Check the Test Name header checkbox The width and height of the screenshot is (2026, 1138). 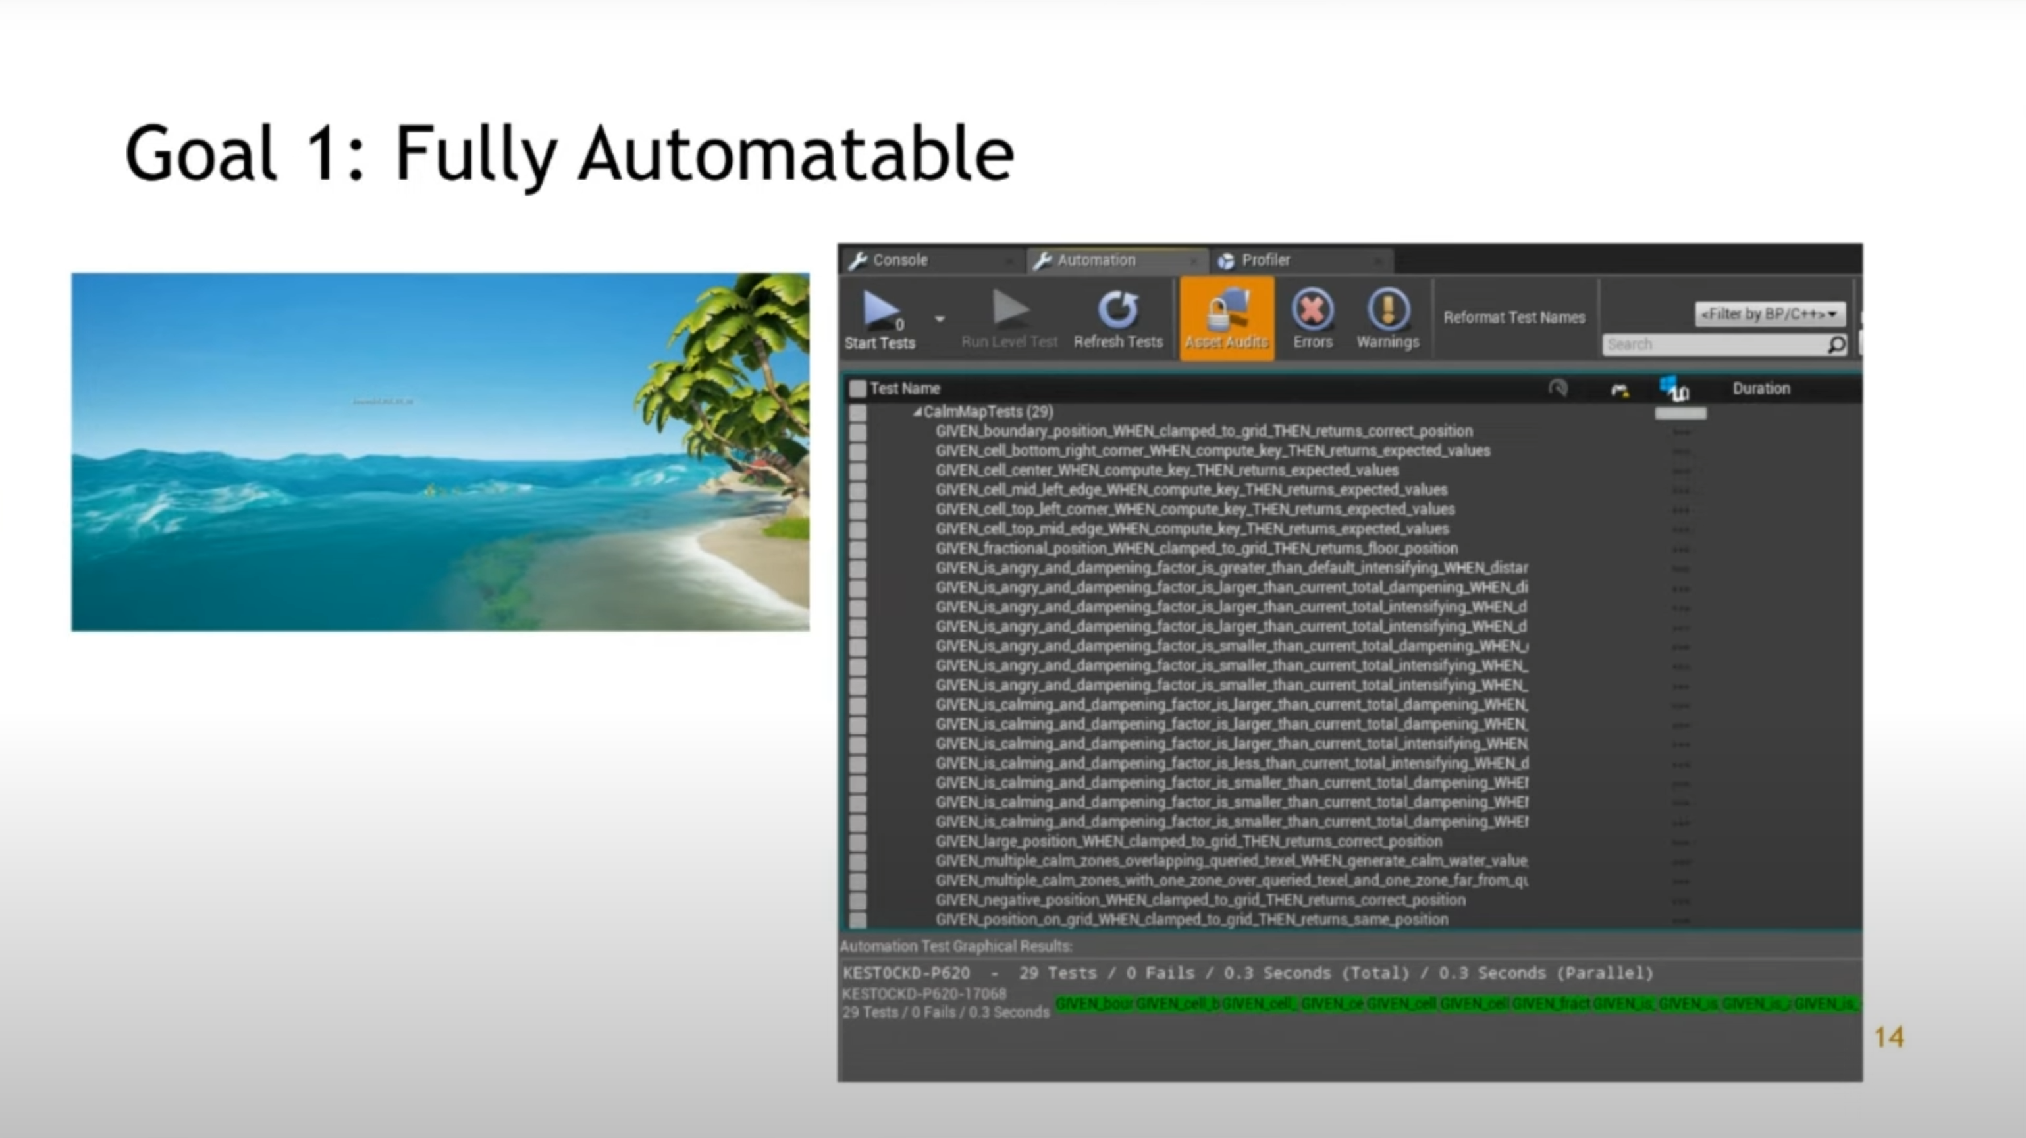coord(858,389)
